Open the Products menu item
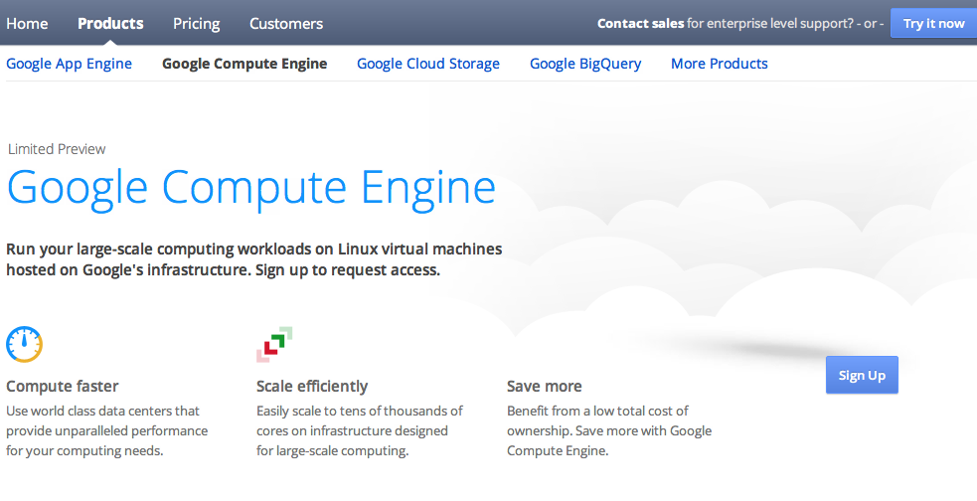The image size is (977, 501). click(x=110, y=23)
